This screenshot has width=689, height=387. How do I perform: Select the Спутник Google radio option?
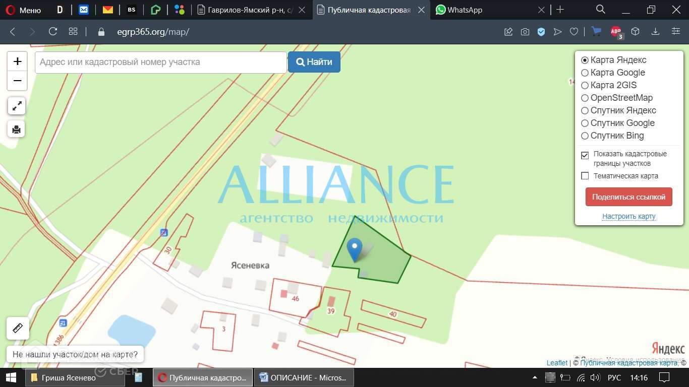585,123
